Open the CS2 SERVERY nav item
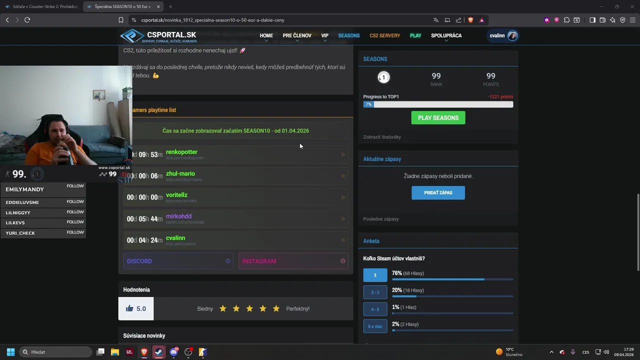640x360 pixels. point(385,36)
